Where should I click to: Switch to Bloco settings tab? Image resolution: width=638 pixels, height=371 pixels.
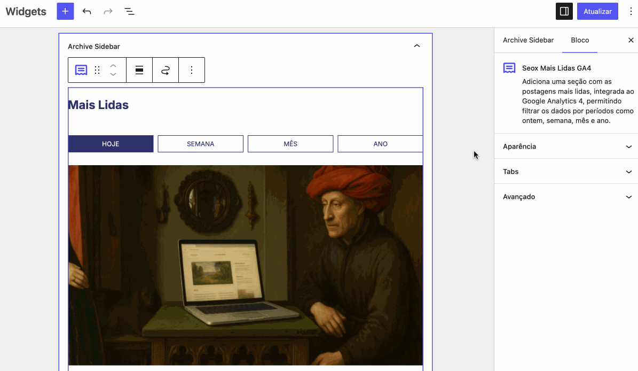[580, 40]
